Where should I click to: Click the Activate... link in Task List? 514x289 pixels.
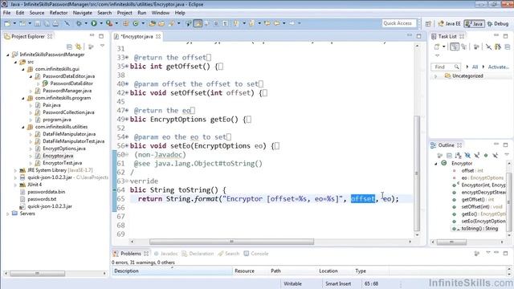(x=499, y=67)
